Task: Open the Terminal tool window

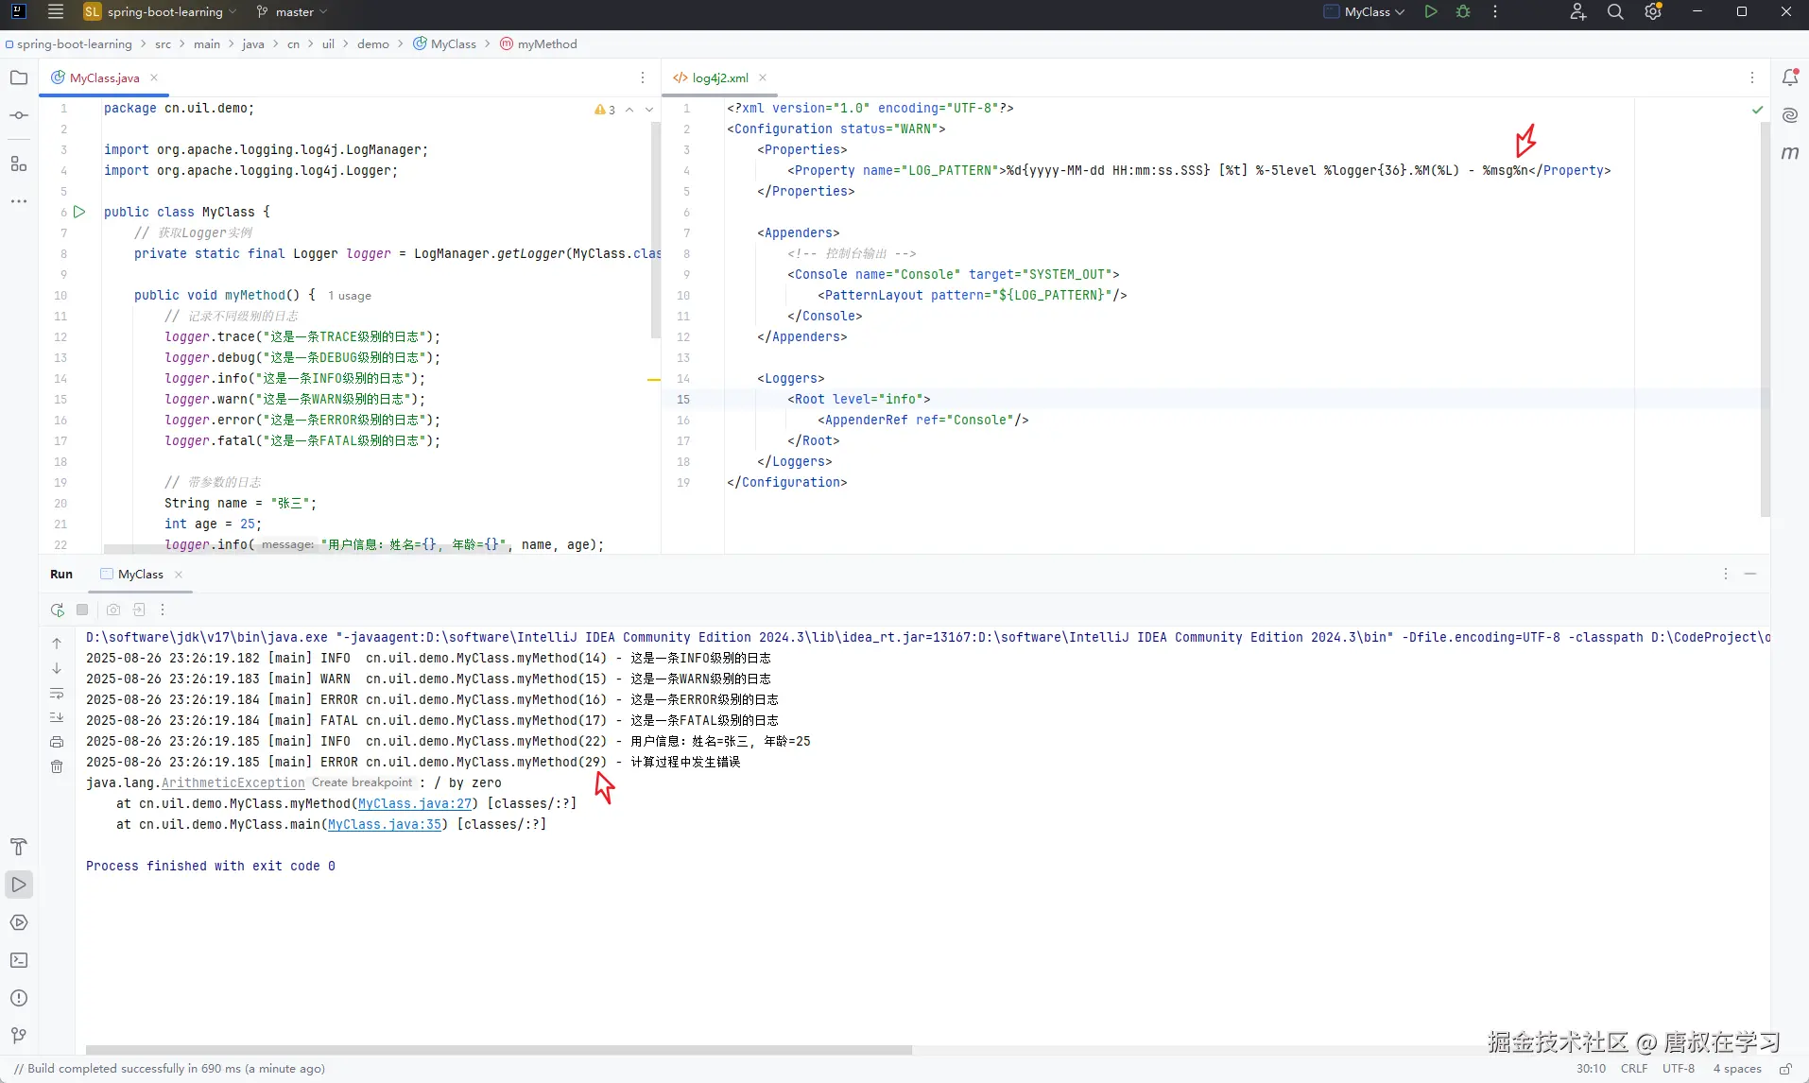Action: (19, 960)
